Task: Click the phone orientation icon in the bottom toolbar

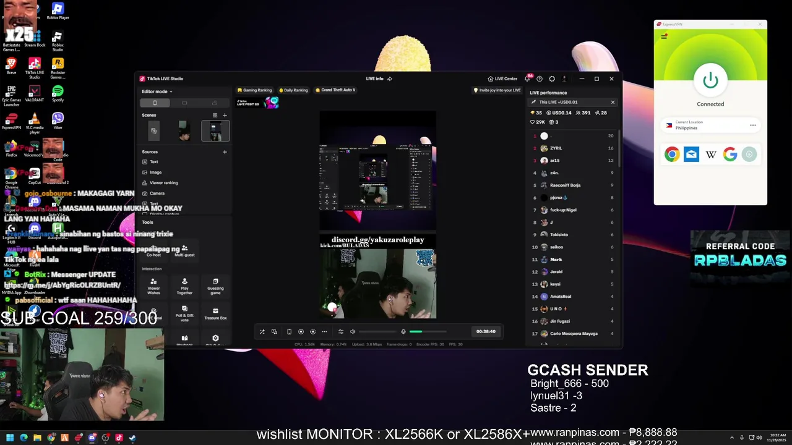Action: coord(289,331)
